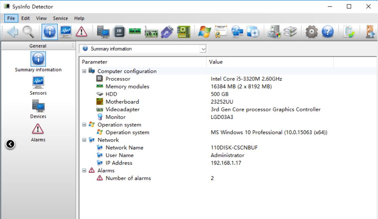The image size is (378, 219).
Task: Select the Monitor row
Action: (228, 117)
